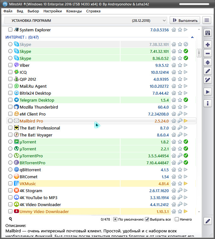Click the star icon for Mozilla Thunderbird

180,107
